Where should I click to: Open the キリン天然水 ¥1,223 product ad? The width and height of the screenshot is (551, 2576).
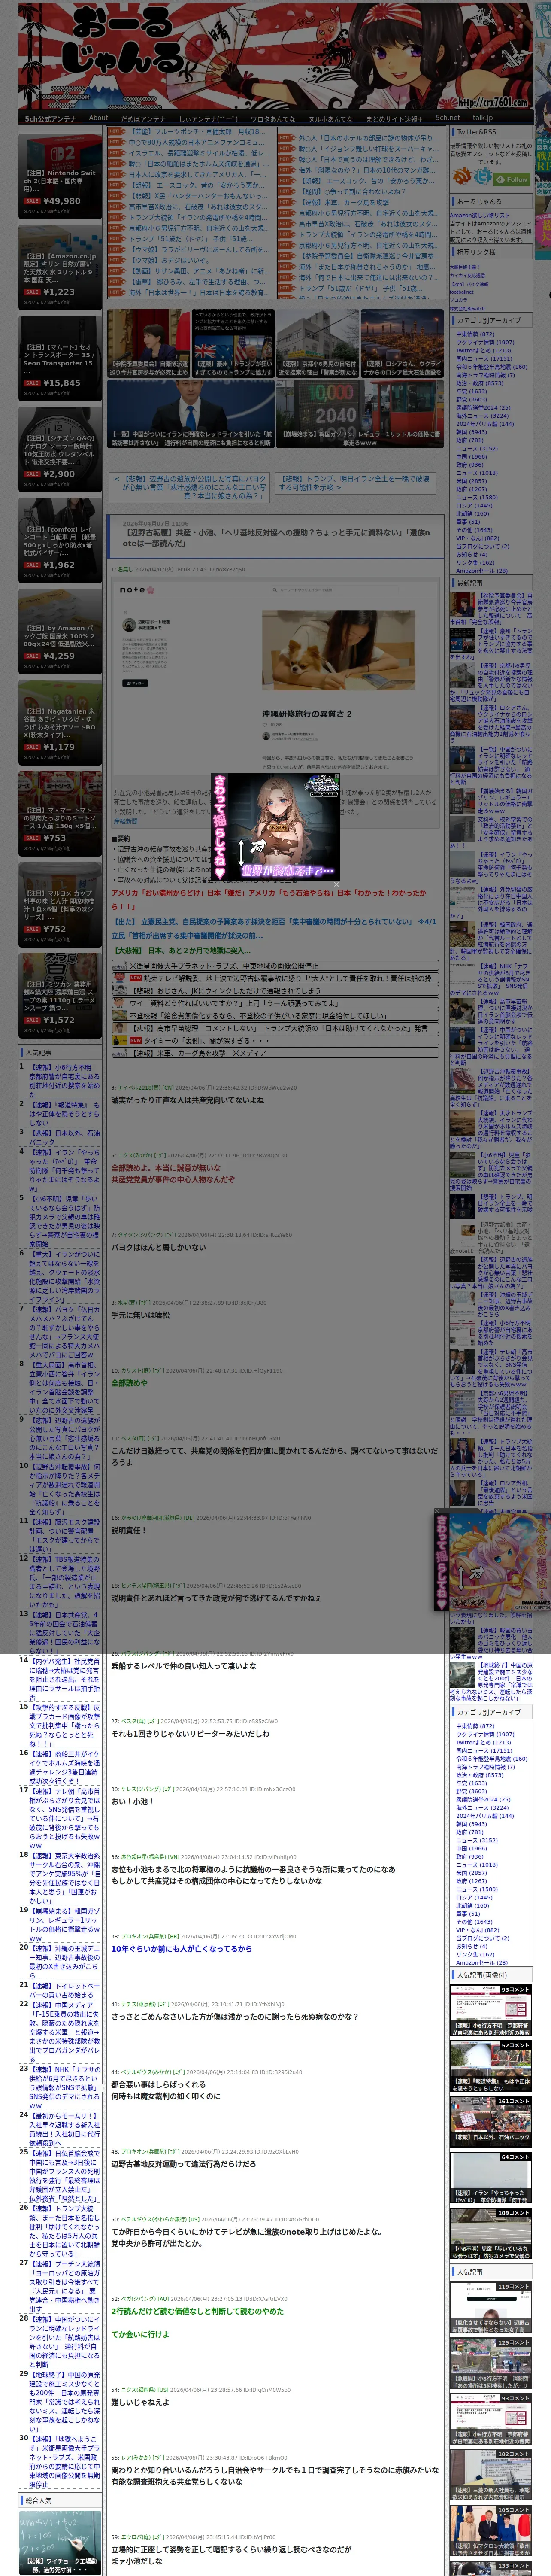click(x=60, y=267)
